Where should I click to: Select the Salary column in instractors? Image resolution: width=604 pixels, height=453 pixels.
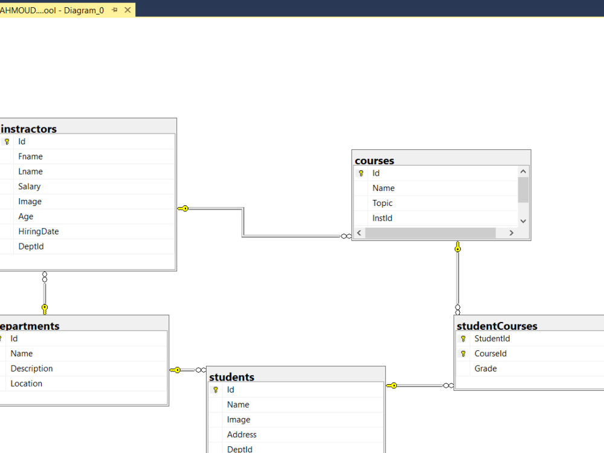click(x=88, y=187)
